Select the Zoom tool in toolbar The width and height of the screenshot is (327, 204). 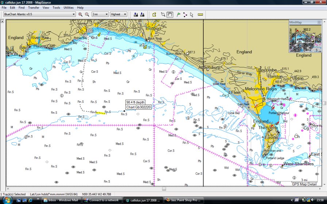(x=163, y=14)
